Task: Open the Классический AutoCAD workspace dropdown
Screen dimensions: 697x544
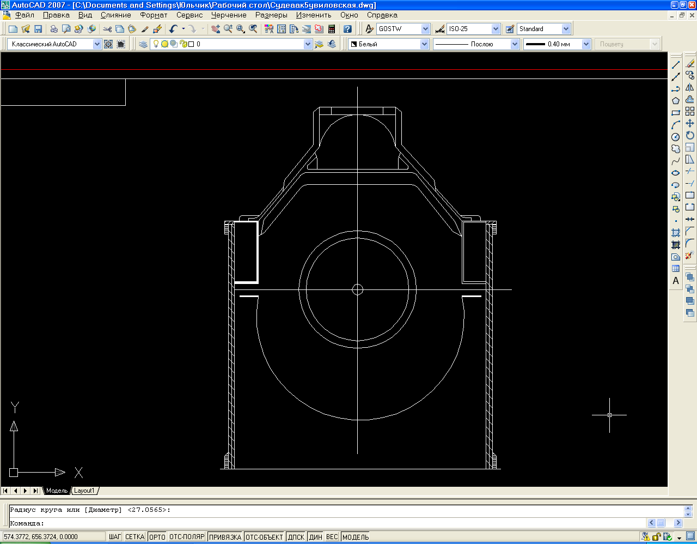Action: tap(97, 44)
